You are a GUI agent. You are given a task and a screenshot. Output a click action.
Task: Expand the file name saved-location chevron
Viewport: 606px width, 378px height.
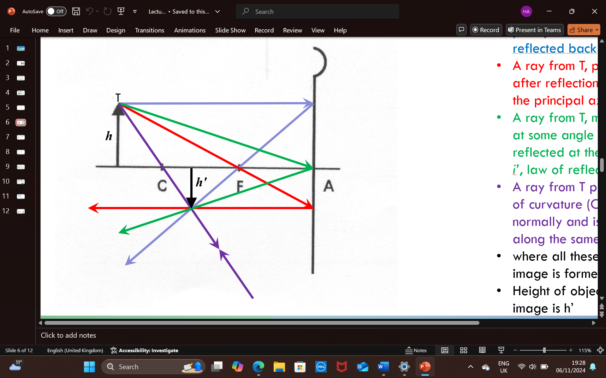(217, 11)
